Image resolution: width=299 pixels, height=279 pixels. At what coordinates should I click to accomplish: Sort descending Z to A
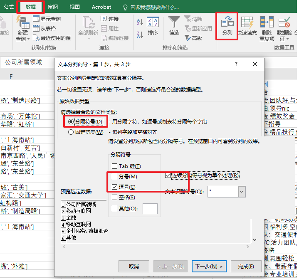coord(140,35)
